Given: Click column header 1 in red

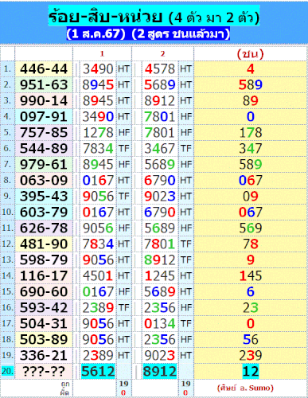Looking at the screenshot, I should coord(102,54).
